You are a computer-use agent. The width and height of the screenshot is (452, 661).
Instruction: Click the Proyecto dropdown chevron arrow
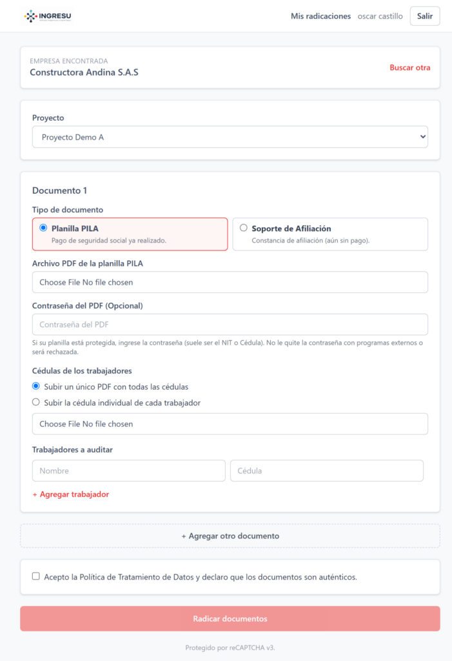422,137
